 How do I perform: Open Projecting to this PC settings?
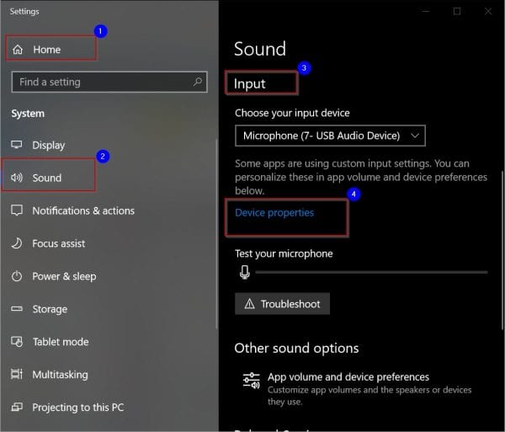[x=77, y=408]
